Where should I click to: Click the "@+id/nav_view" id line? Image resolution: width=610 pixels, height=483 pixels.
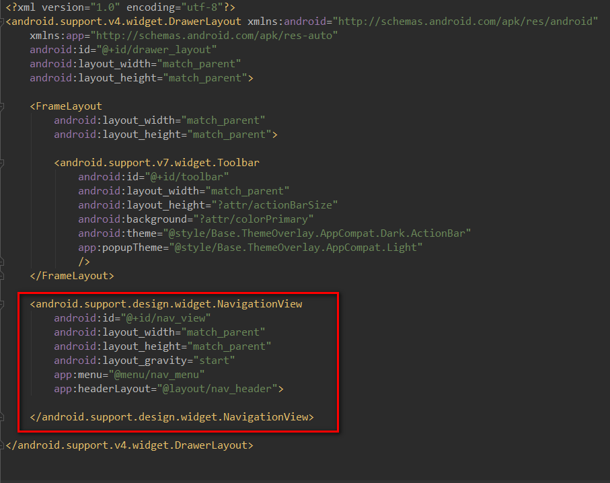pyautogui.click(x=132, y=318)
